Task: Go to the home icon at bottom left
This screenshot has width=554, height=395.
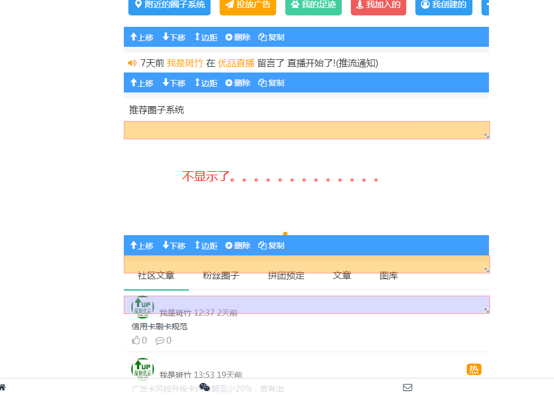Action: (3, 388)
